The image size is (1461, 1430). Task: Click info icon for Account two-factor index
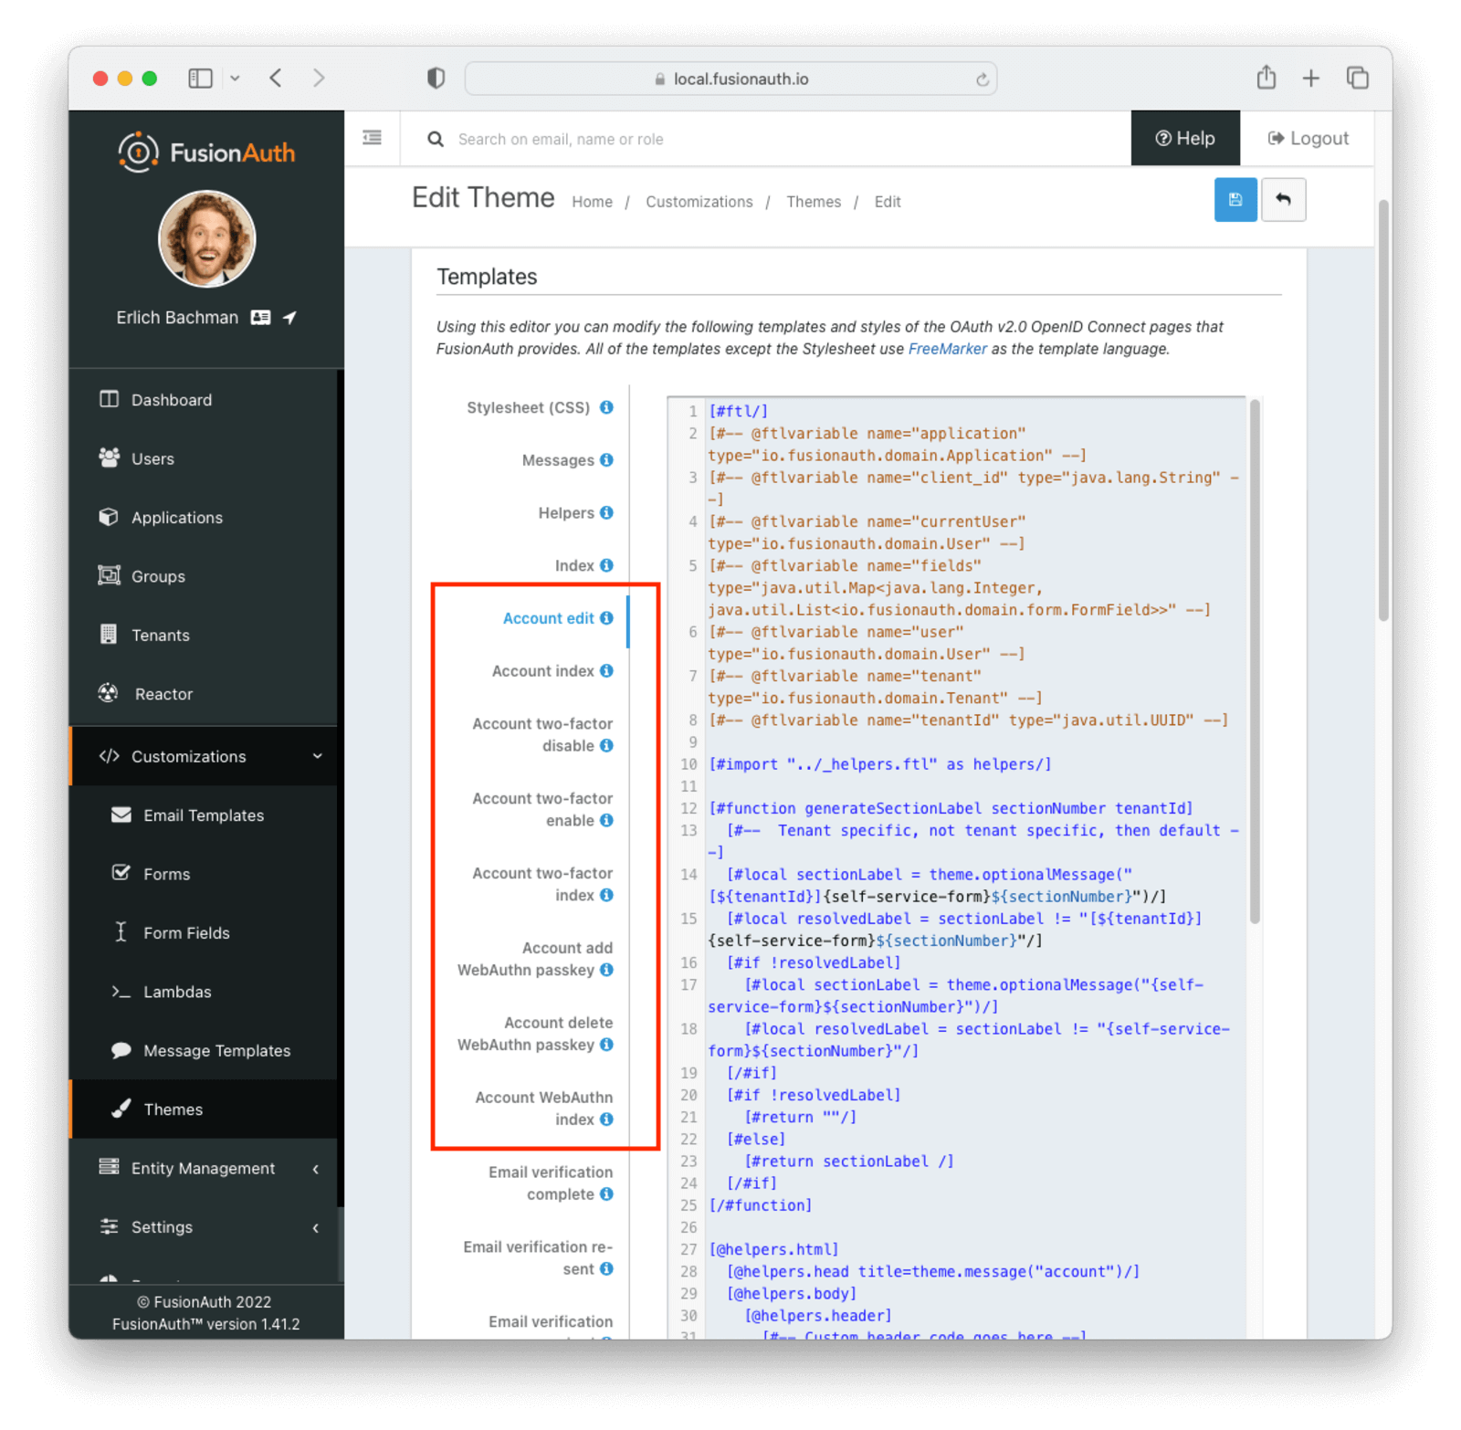point(606,895)
